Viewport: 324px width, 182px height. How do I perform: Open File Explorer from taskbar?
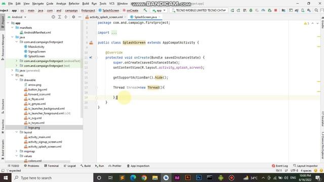click(155, 177)
